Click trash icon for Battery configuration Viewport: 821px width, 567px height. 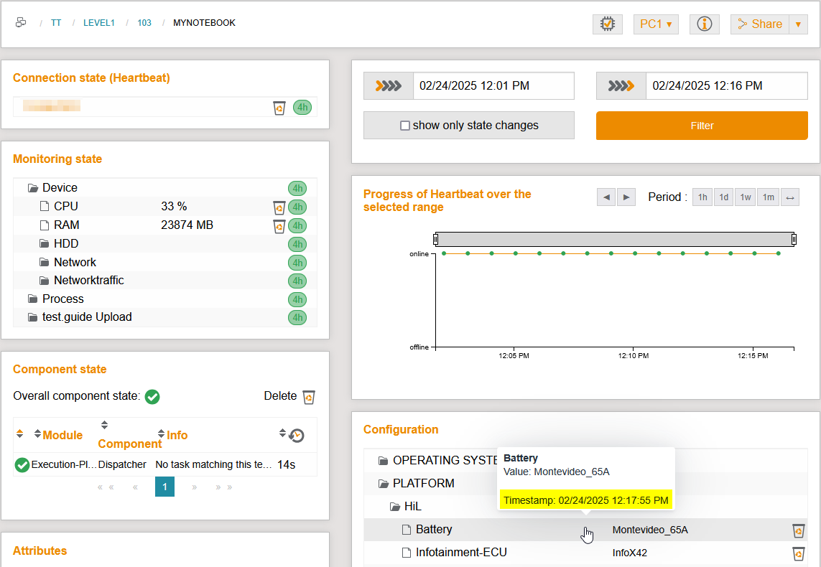pos(798,530)
